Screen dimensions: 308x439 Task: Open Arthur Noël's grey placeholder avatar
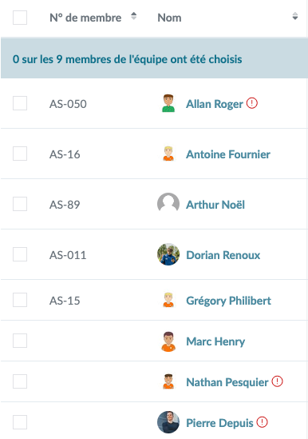pyautogui.click(x=168, y=204)
